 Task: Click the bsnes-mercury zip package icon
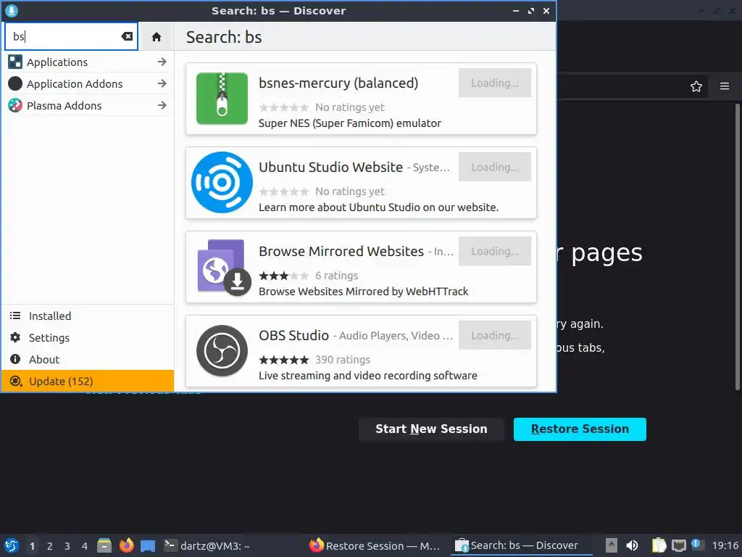pyautogui.click(x=222, y=99)
